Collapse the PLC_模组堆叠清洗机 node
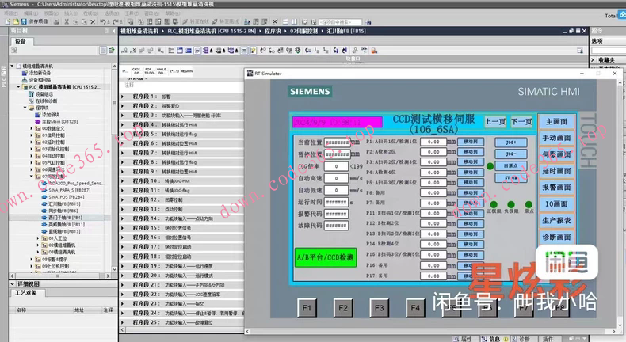This screenshot has height=342, width=626. coord(18,86)
